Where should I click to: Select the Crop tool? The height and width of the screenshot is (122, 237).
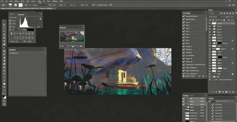pyautogui.click(x=4, y=38)
